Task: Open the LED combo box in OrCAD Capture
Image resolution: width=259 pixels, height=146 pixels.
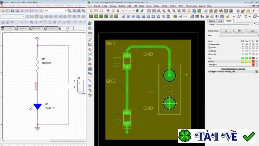Action: pyautogui.click(x=55, y=11)
